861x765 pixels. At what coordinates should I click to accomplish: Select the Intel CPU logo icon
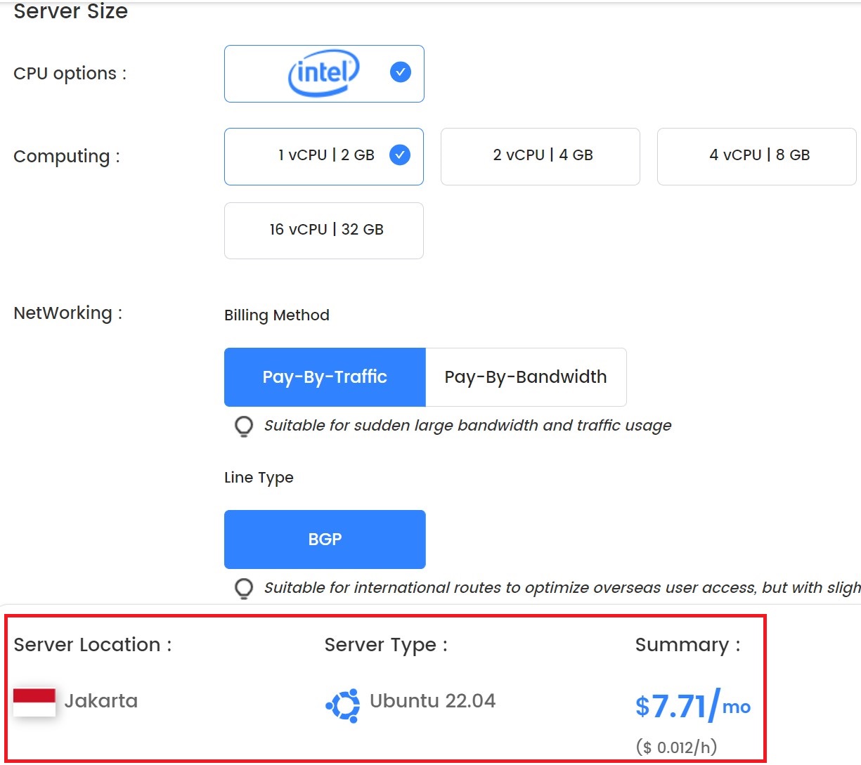pyautogui.click(x=323, y=72)
